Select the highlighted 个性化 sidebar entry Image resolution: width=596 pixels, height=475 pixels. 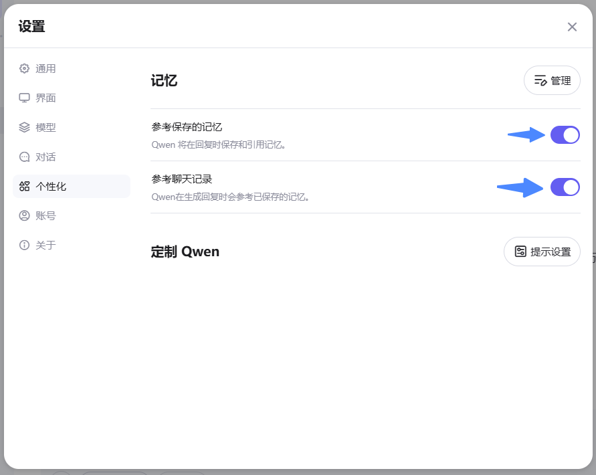point(54,186)
